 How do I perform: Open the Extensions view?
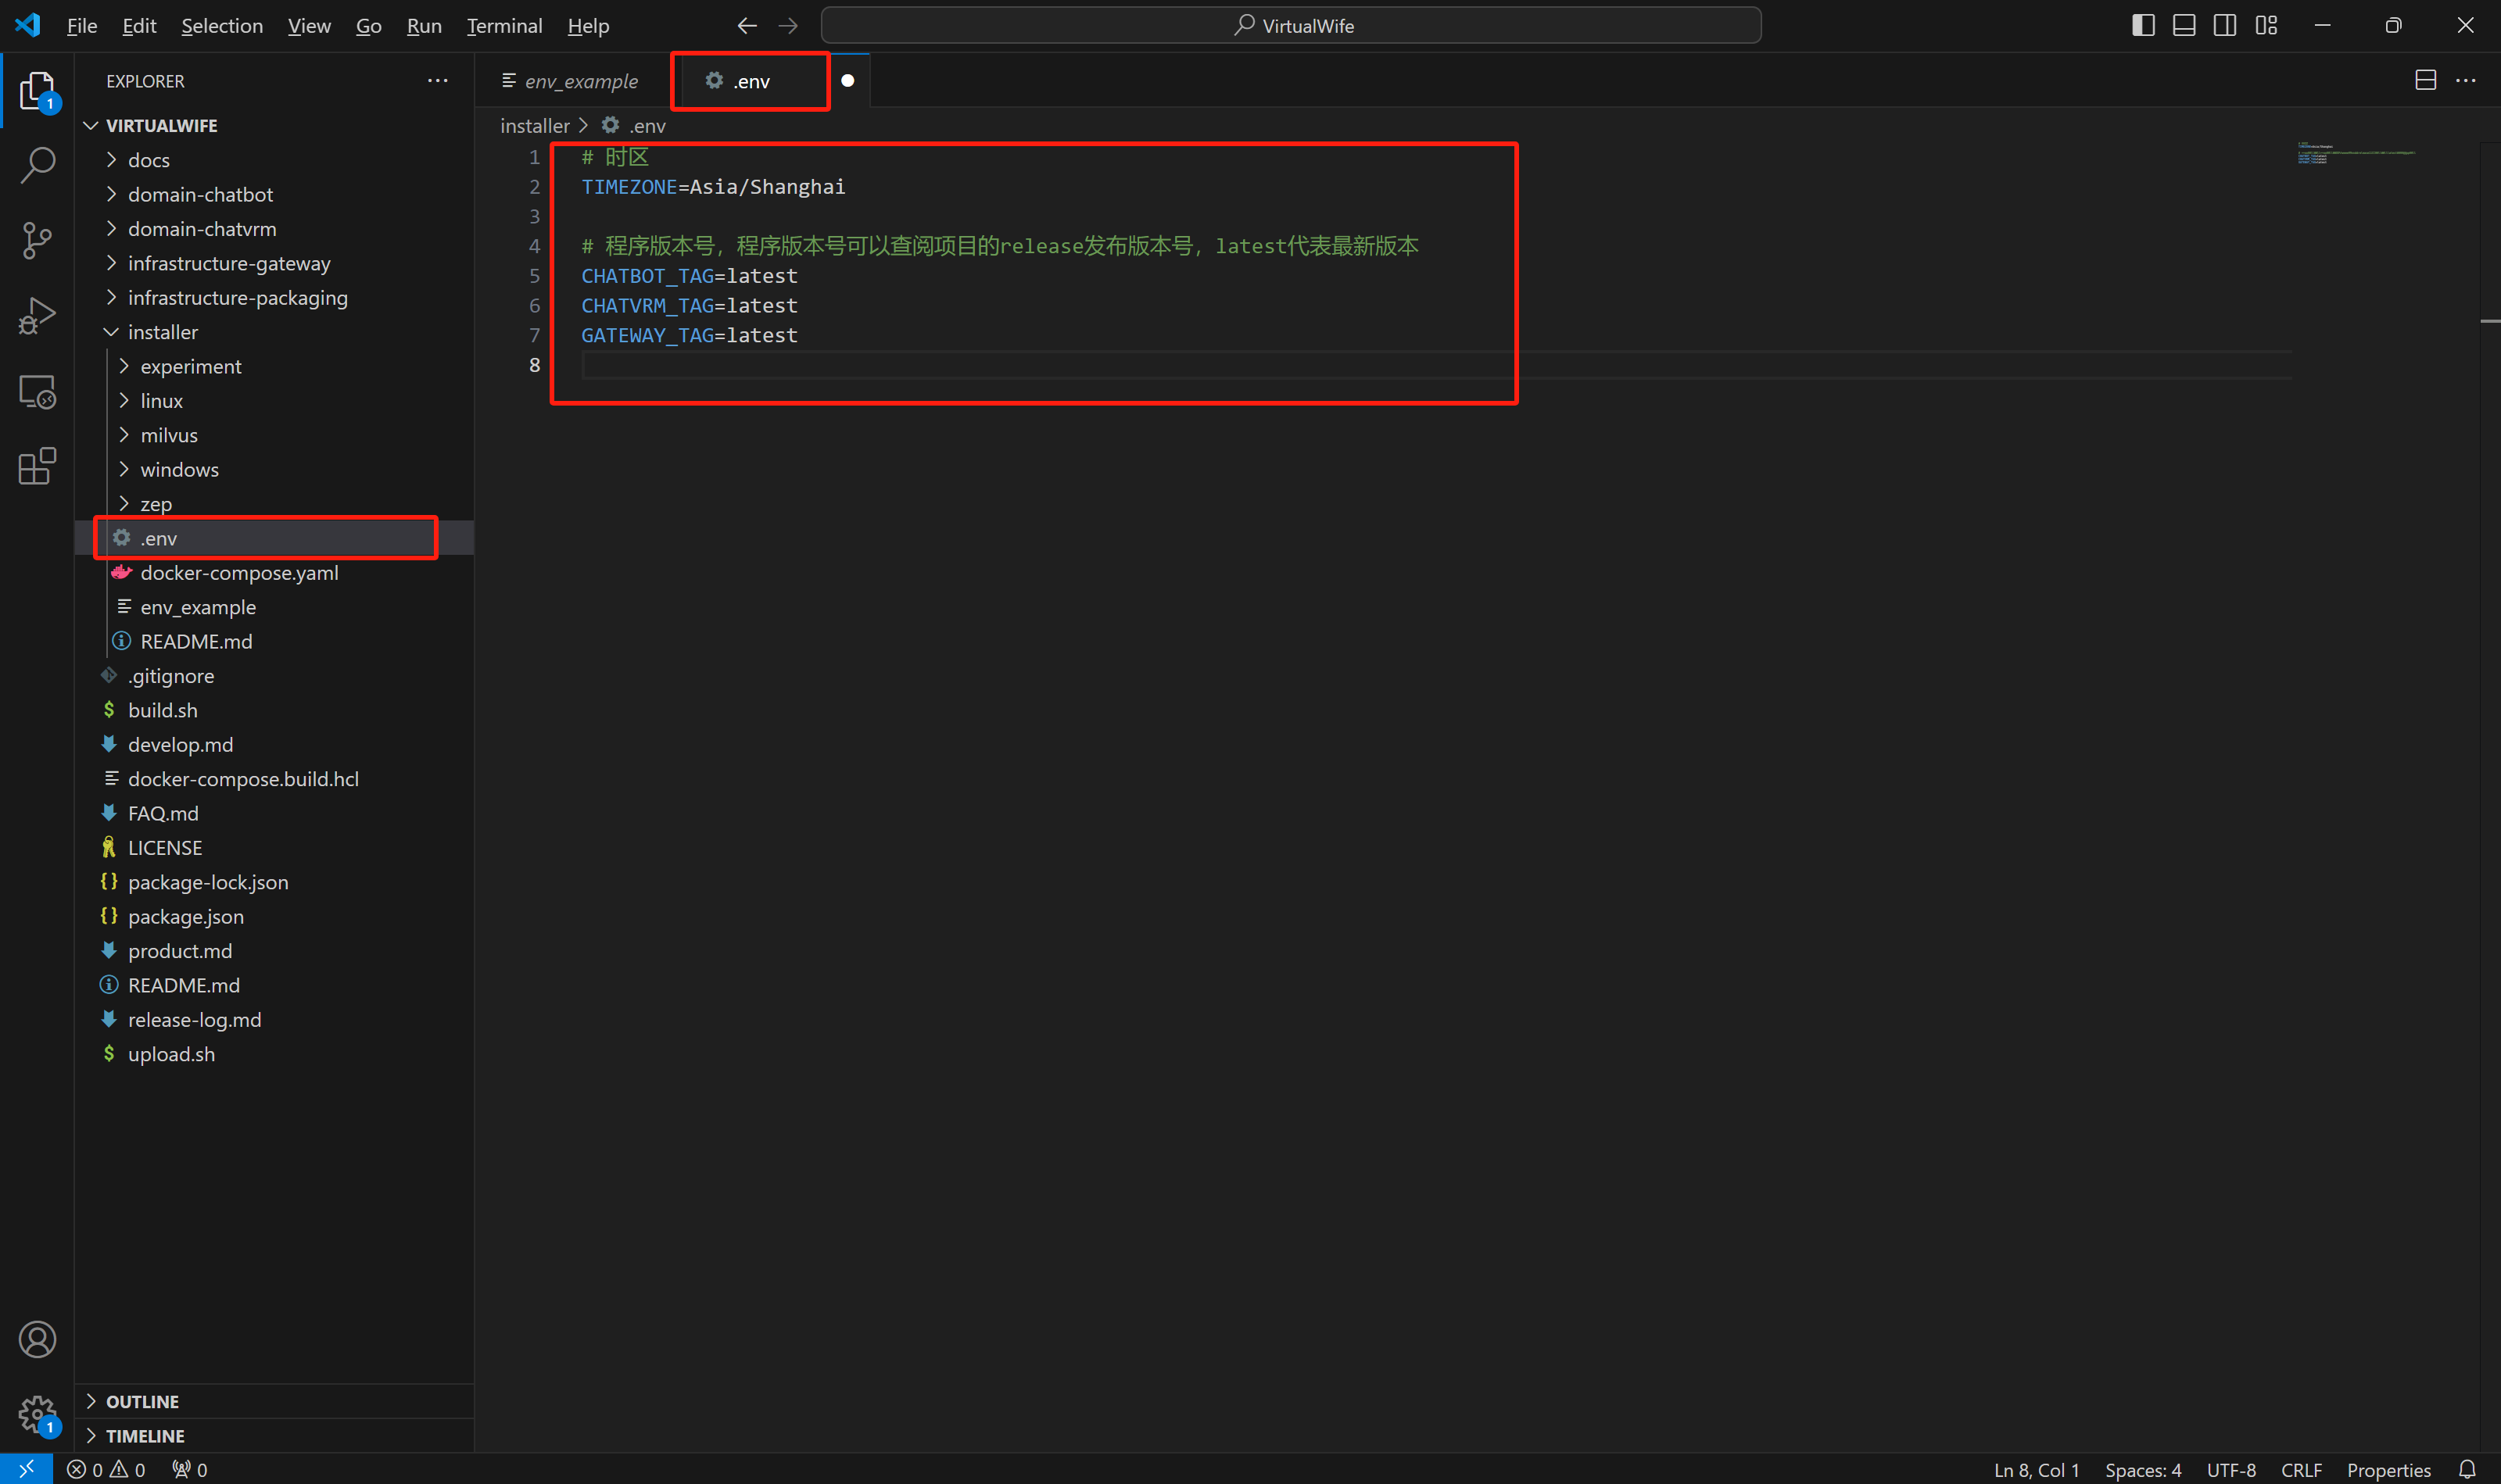coord(37,466)
